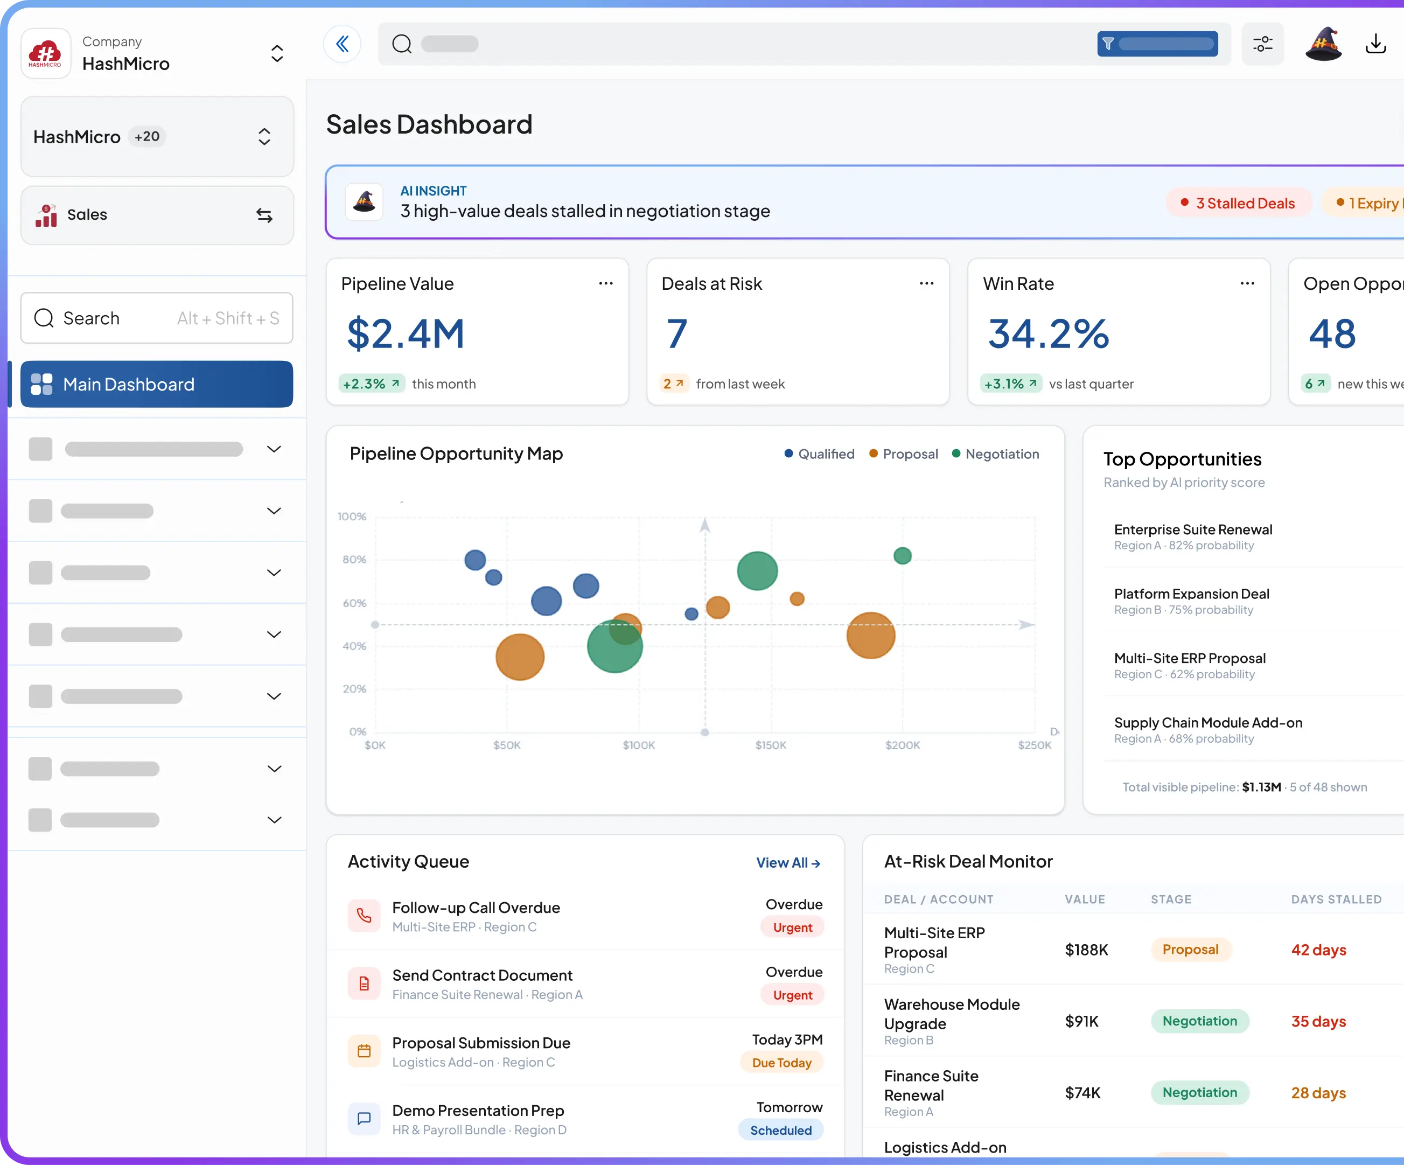Screen dimensions: 1404x1165
Task: Open Deals at Risk card options menu
Action: click(927, 283)
